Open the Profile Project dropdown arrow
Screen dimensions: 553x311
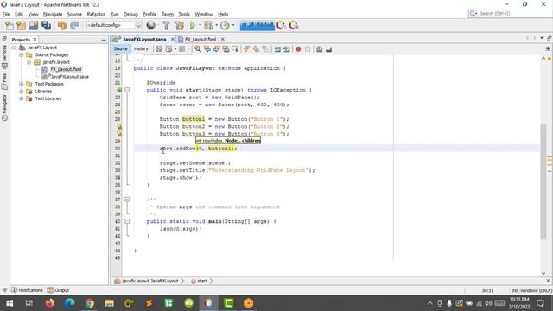[x=232, y=25]
